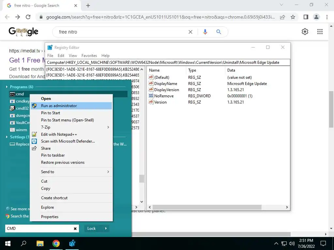The width and height of the screenshot is (334, 250).
Task: Choose Open from the context menu
Action: coord(71,98)
